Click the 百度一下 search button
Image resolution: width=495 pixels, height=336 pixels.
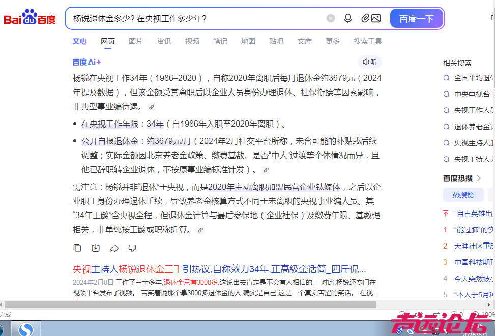pyautogui.click(x=417, y=19)
